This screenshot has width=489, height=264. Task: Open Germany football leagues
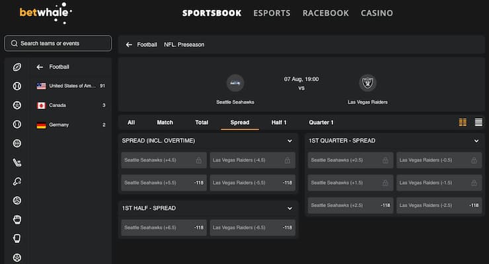click(71, 125)
